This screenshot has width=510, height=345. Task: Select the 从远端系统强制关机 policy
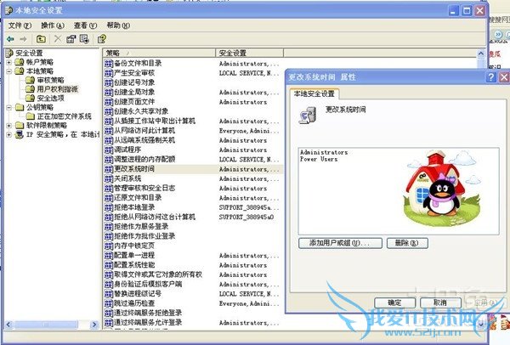[193, 140]
